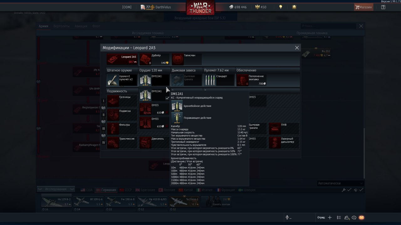Click the gold hexagon icon in top bar
This screenshot has height=225, width=401.
[x=294, y=7]
